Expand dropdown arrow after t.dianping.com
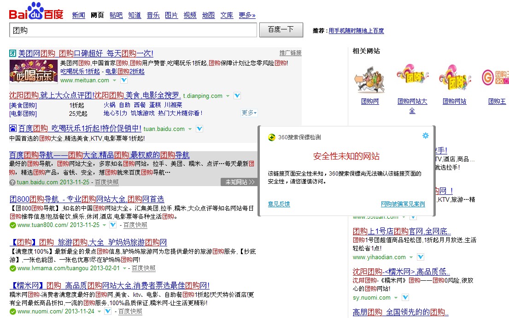 228,96
